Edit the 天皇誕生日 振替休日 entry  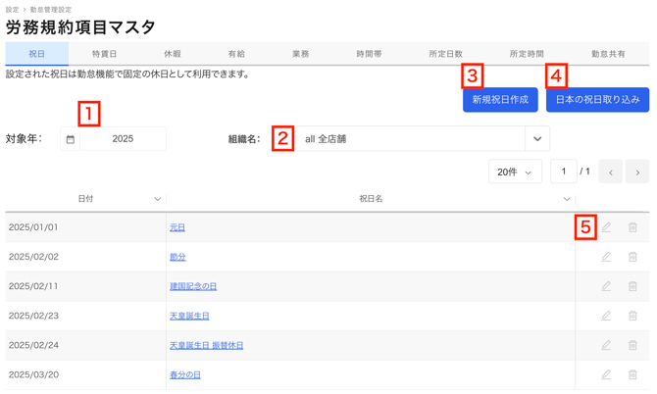[606, 345]
